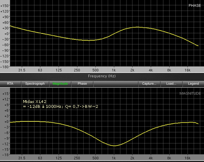This screenshot has height=162, width=204.
Task: Click the MAGNITUDE graph title label
Action: (190, 94)
